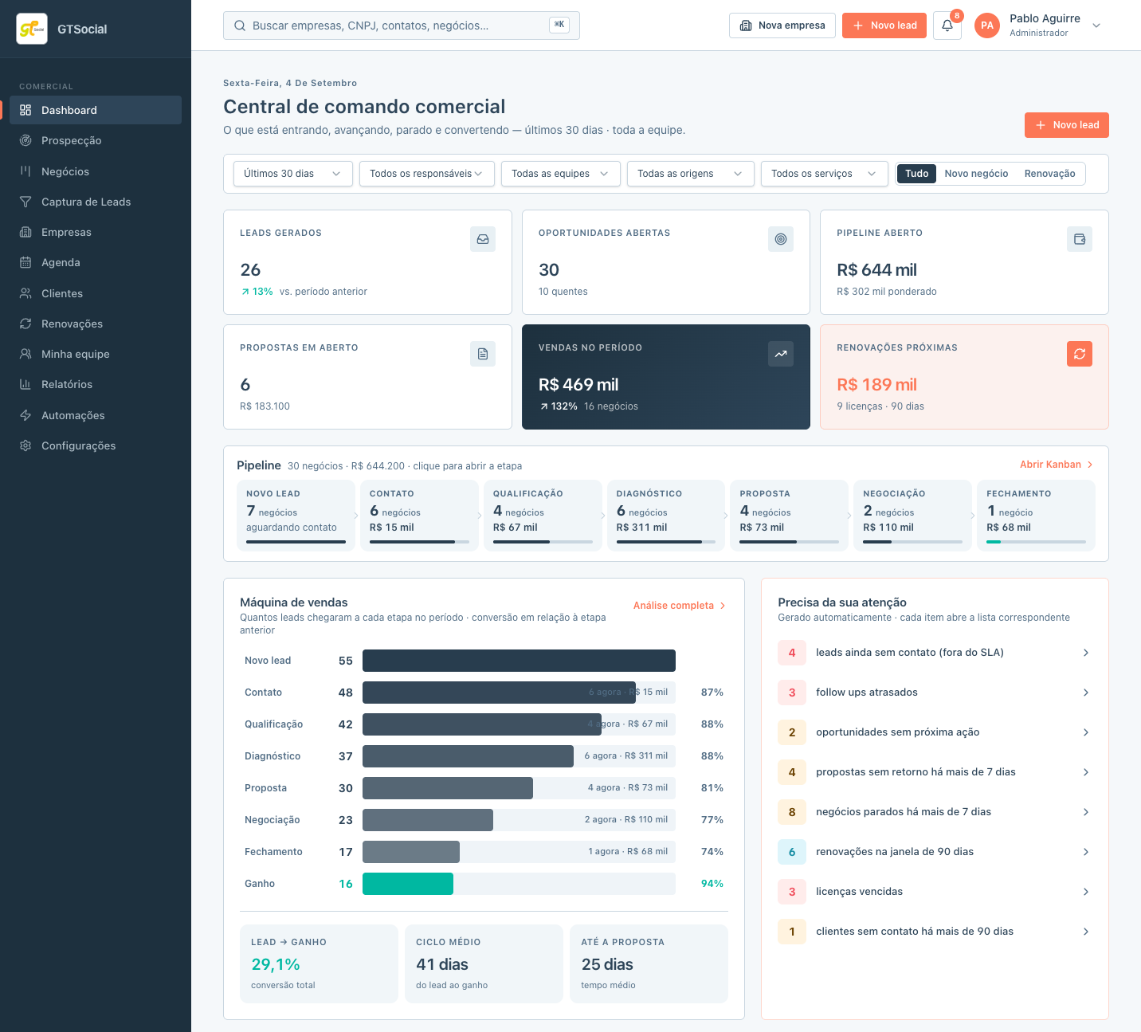Click the PA user avatar

pyautogui.click(x=987, y=26)
